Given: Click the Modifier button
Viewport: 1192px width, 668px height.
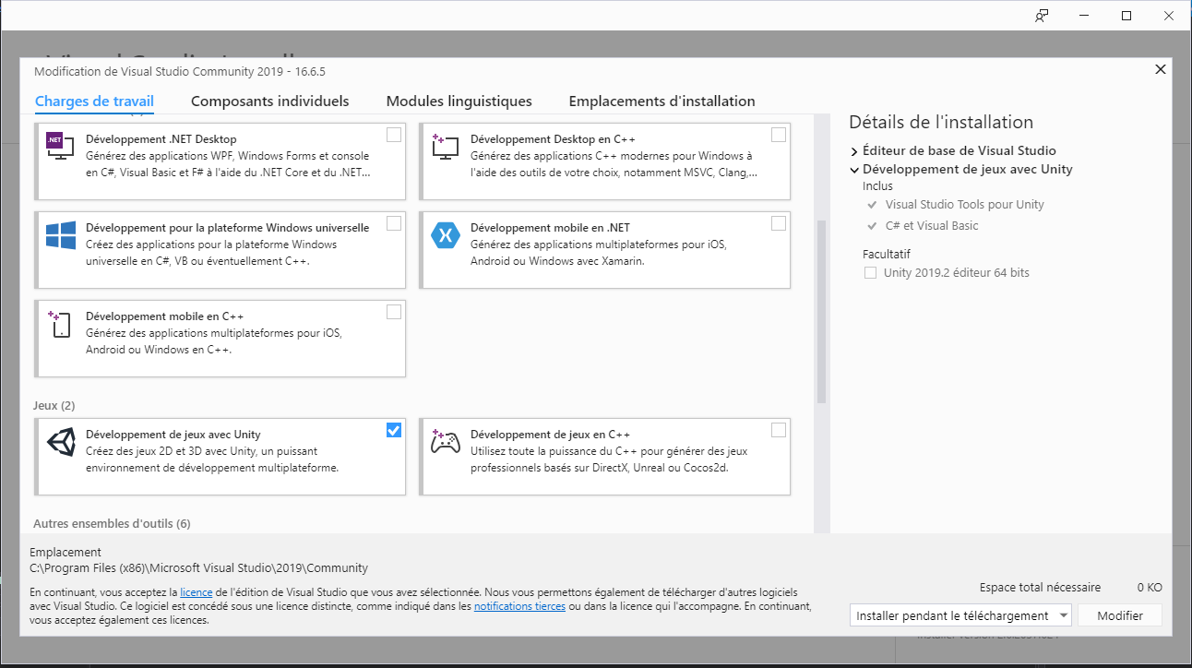Looking at the screenshot, I should point(1119,614).
